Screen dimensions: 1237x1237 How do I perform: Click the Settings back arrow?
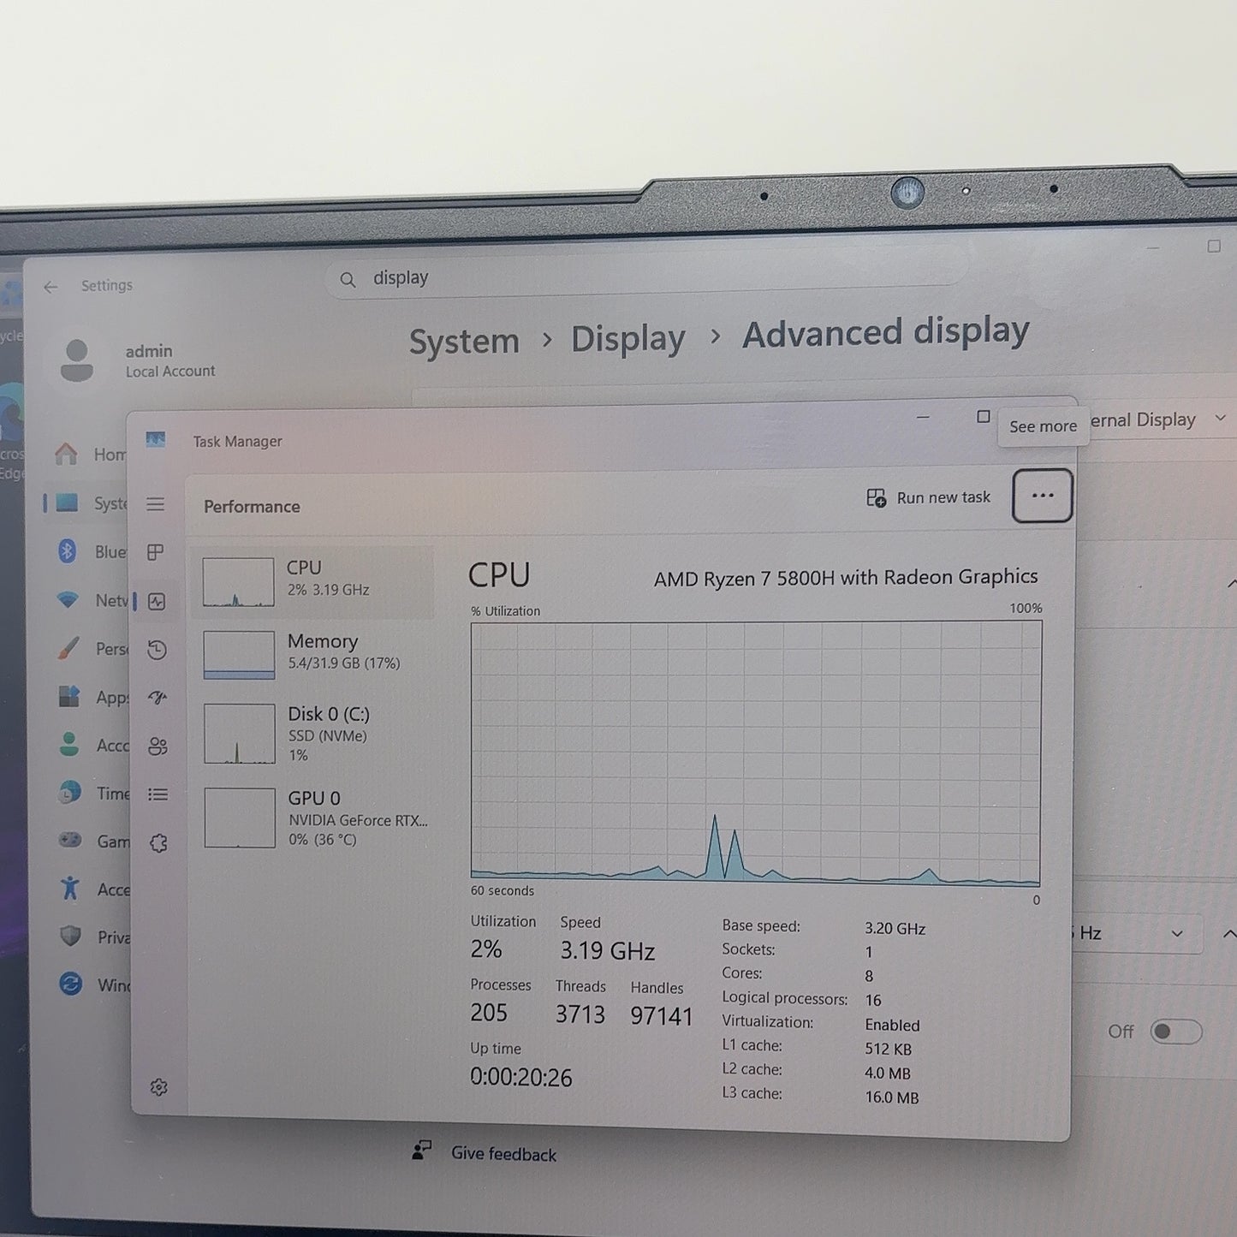[x=51, y=288]
